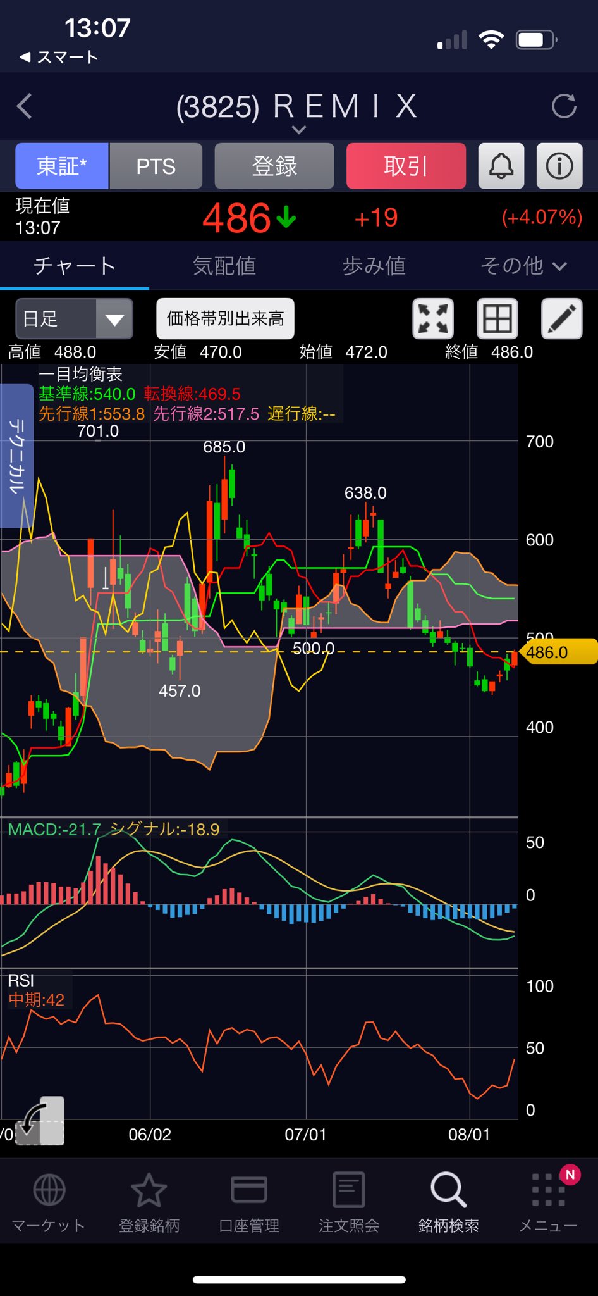Tap the 登録 register button

click(274, 166)
